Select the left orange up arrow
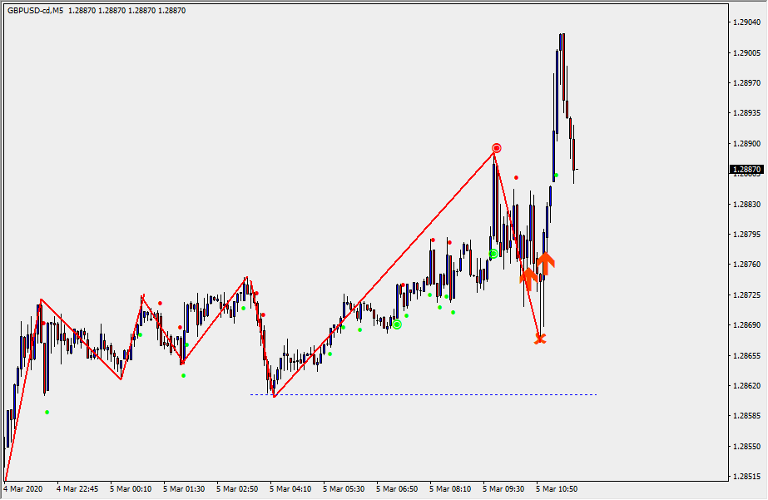This screenshot has height=500, width=768. [528, 277]
